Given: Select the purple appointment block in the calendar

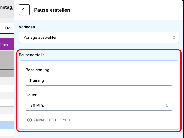Looking at the screenshot, I should (7, 45).
